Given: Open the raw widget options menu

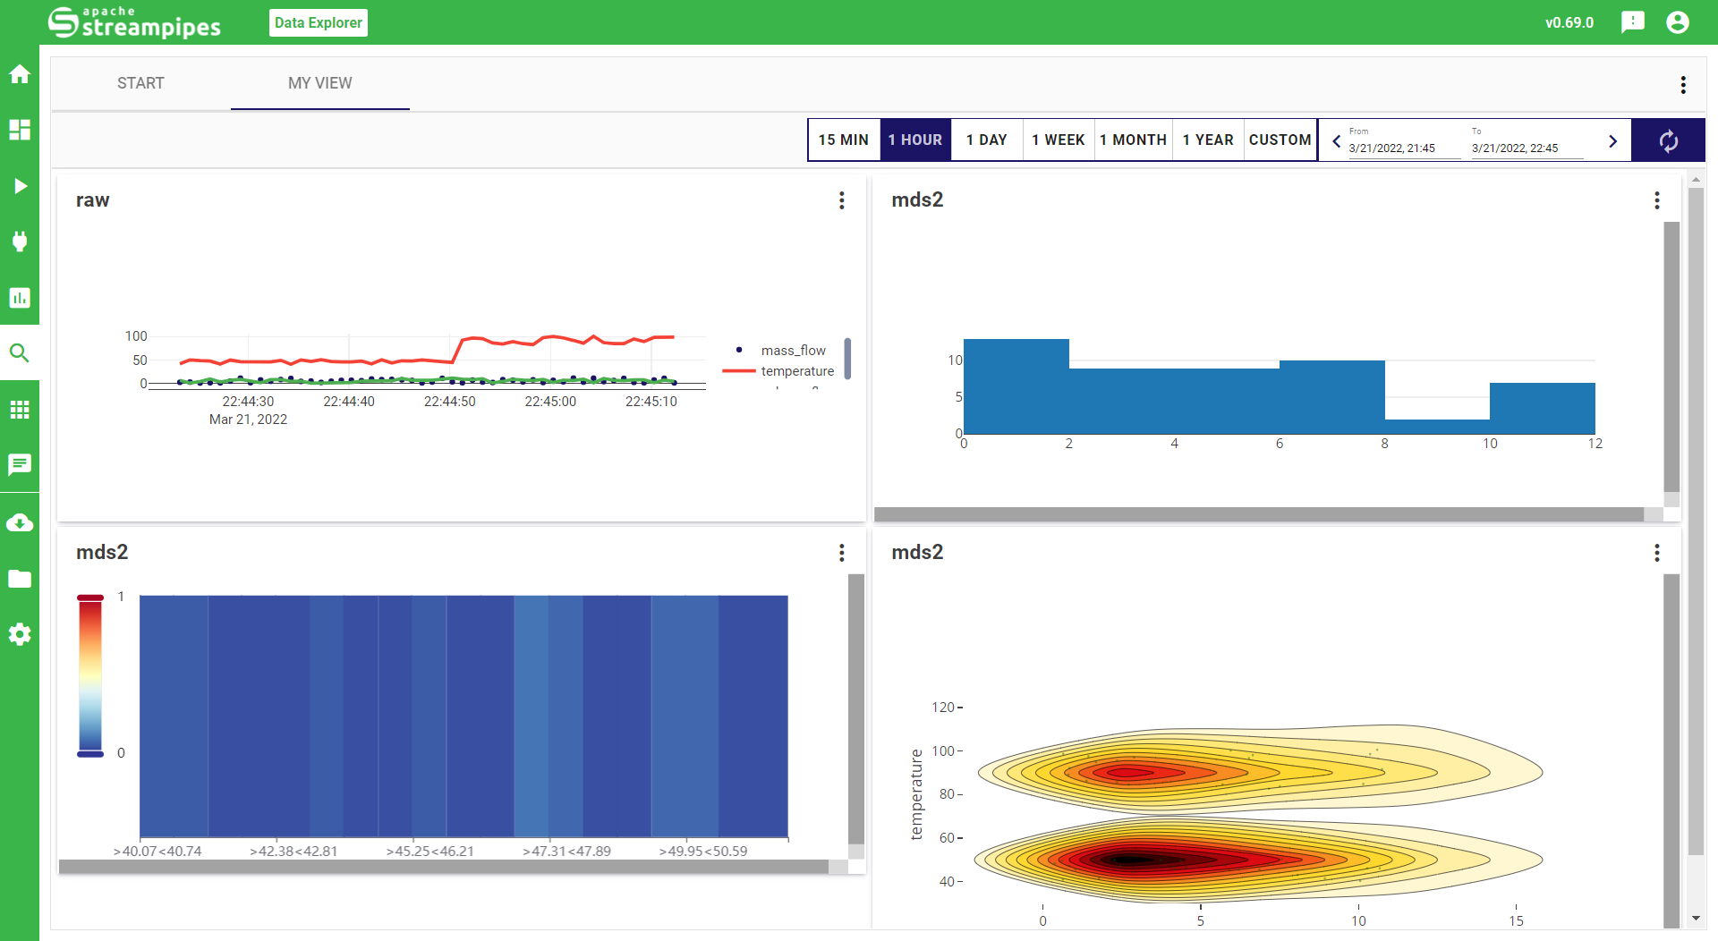Looking at the screenshot, I should [841, 200].
